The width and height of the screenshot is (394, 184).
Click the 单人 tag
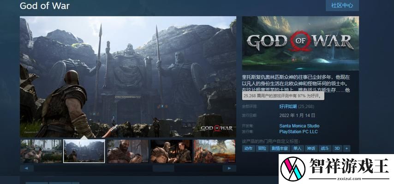pos(298,149)
